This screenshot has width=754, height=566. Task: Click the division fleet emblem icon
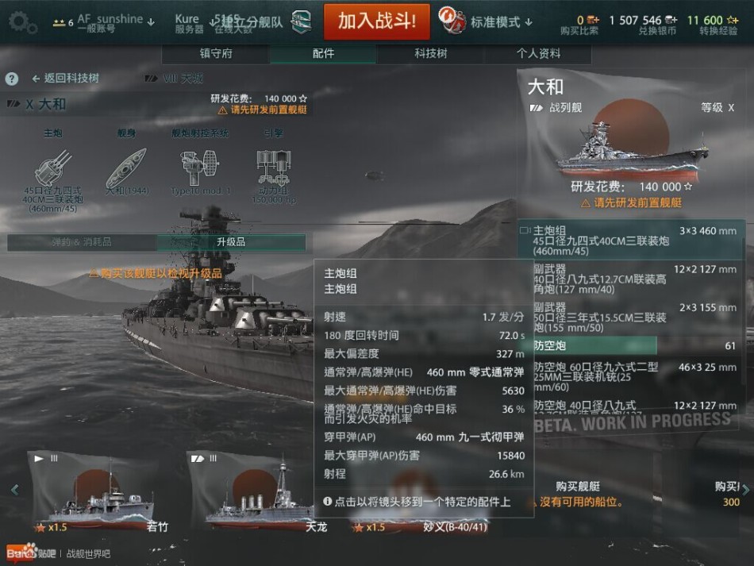point(302,21)
